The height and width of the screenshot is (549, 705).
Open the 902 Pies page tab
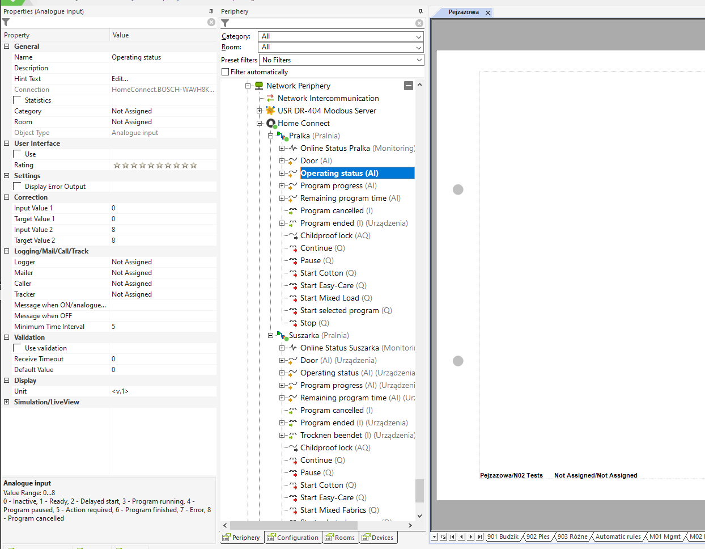[537, 537]
